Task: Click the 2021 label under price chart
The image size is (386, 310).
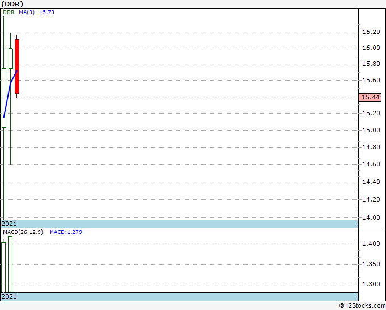Action: (x=9, y=224)
